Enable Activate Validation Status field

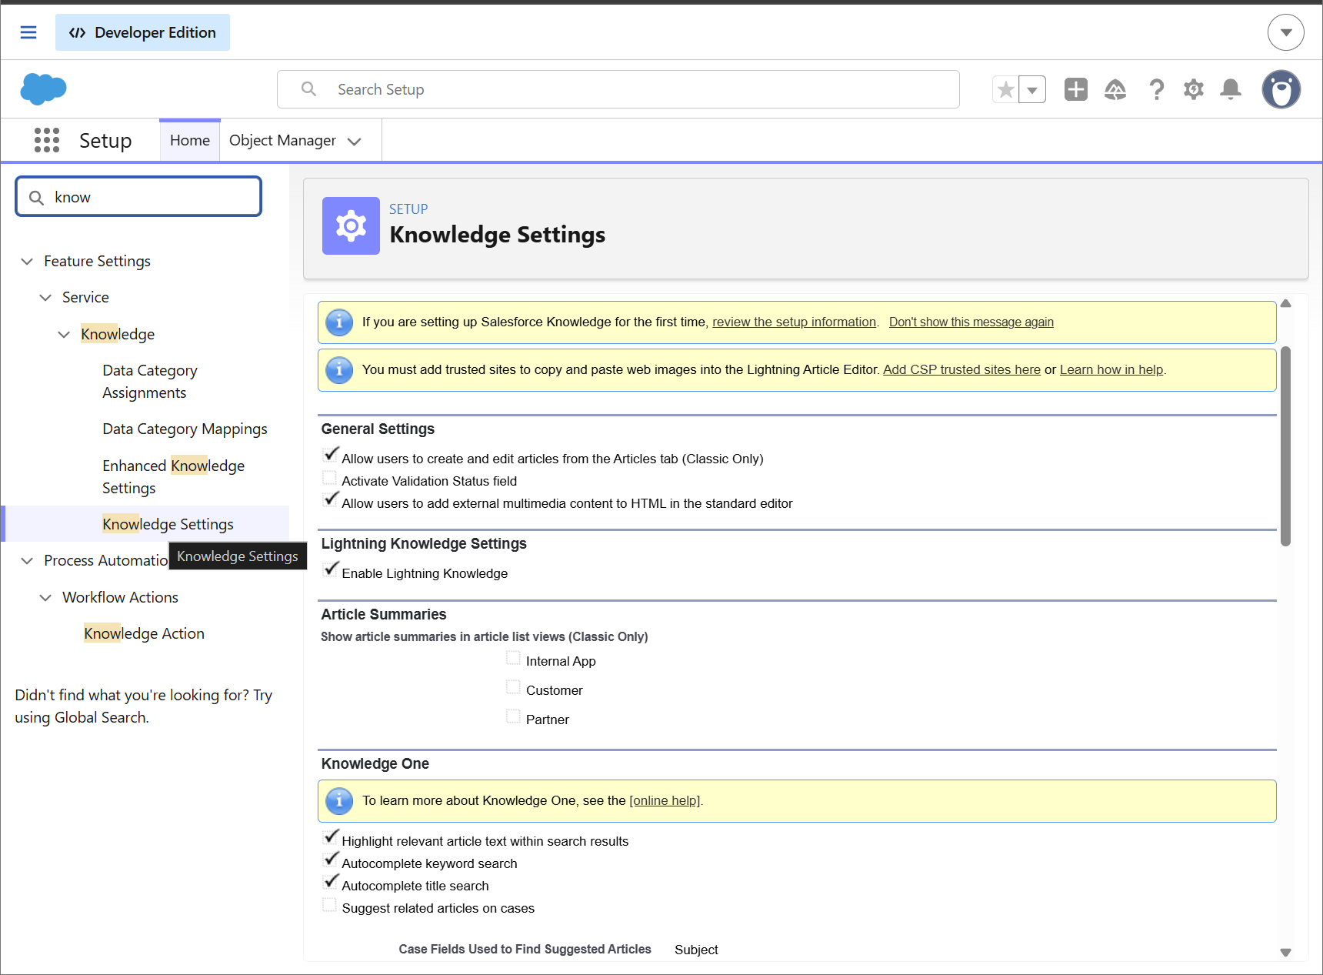[330, 479]
